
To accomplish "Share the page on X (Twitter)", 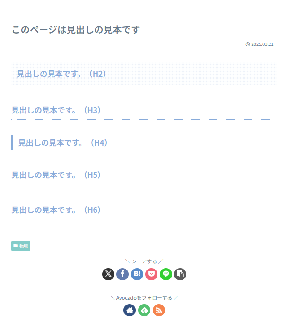I will [108, 274].
